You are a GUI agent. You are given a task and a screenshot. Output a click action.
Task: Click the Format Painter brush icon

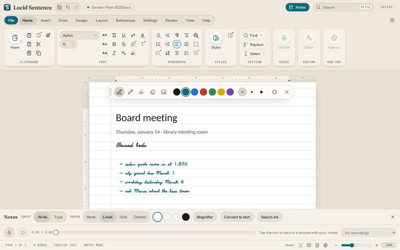coord(48,35)
